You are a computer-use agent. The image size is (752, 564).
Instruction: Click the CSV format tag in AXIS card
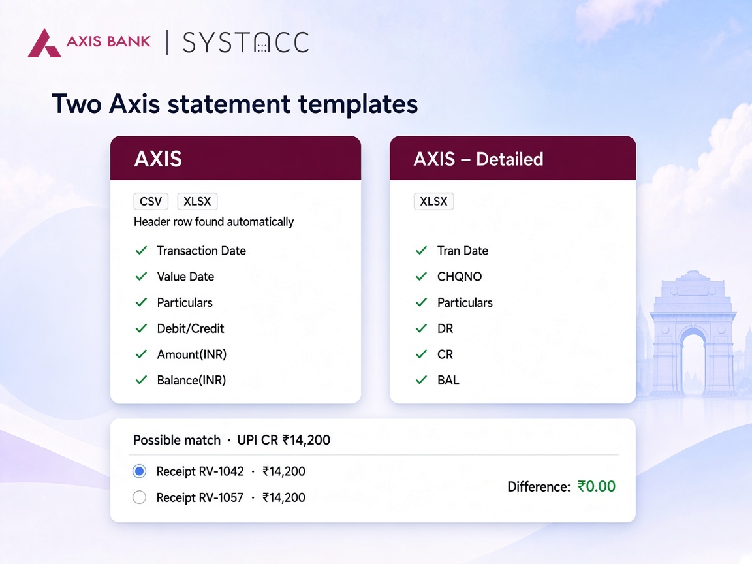[x=151, y=202]
